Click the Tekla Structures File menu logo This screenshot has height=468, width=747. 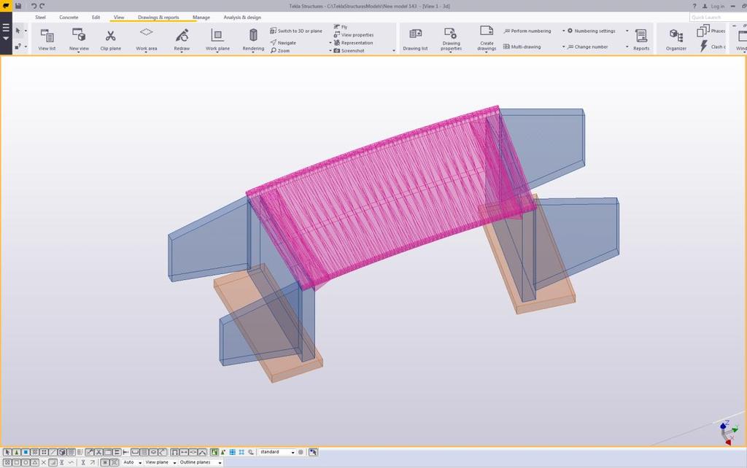pos(6,6)
